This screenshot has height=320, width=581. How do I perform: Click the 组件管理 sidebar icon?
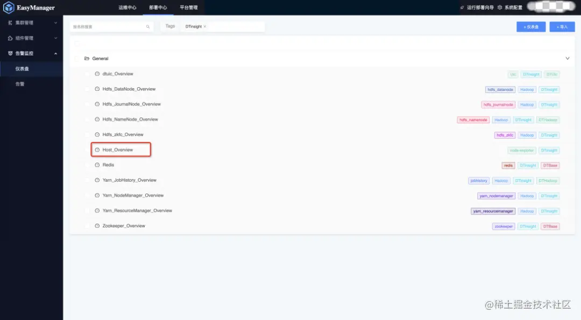point(10,38)
